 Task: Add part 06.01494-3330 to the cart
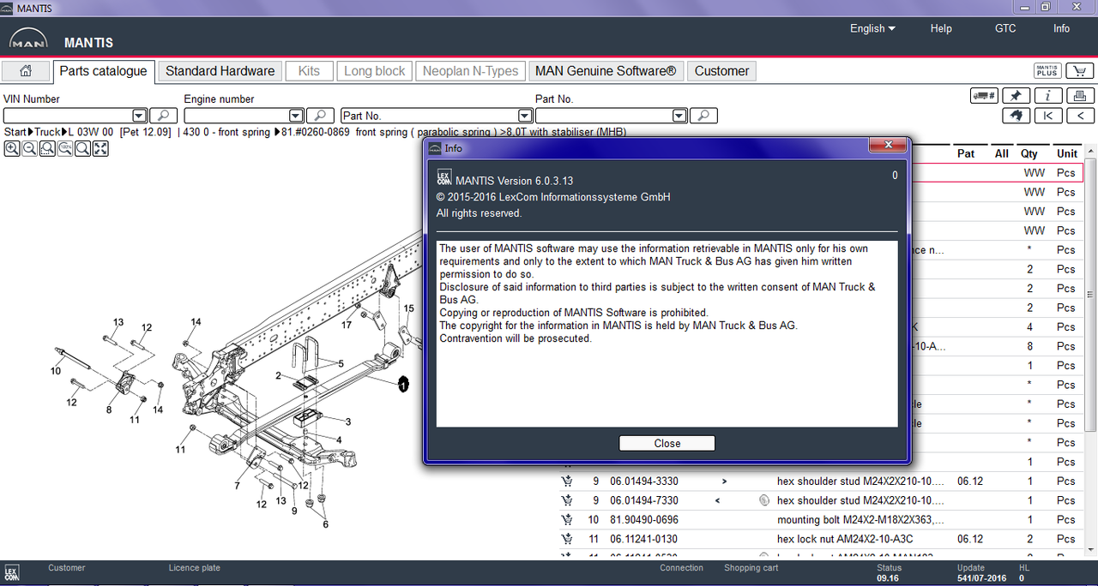(x=567, y=481)
